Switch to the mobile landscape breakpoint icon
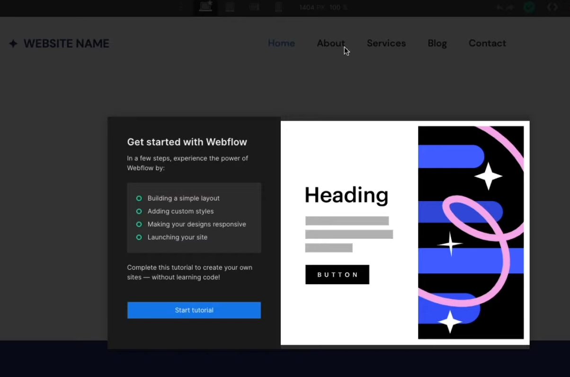 255,7
